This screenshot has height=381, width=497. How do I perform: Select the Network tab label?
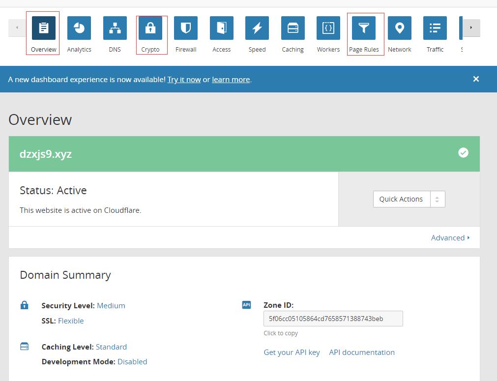(x=400, y=50)
